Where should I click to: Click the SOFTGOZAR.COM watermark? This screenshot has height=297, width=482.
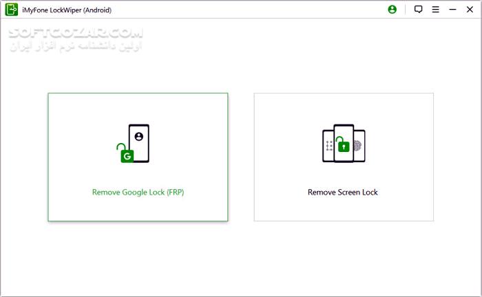tap(76, 32)
